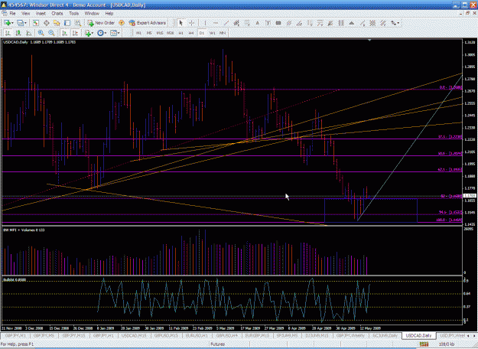Open the View menu
The height and width of the screenshot is (349, 478).
click(26, 14)
